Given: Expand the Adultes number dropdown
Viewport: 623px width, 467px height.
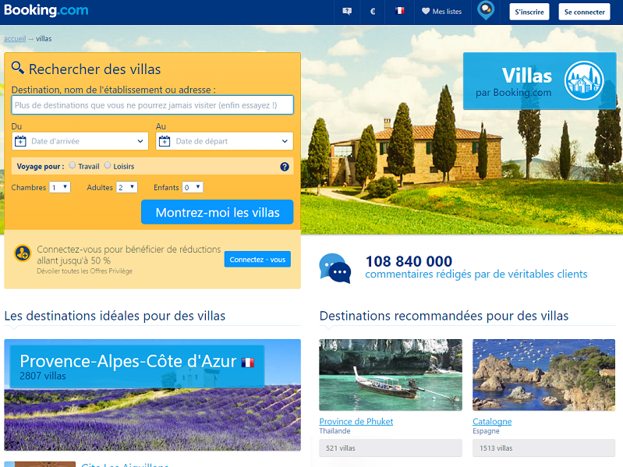Looking at the screenshot, I should (x=126, y=187).
